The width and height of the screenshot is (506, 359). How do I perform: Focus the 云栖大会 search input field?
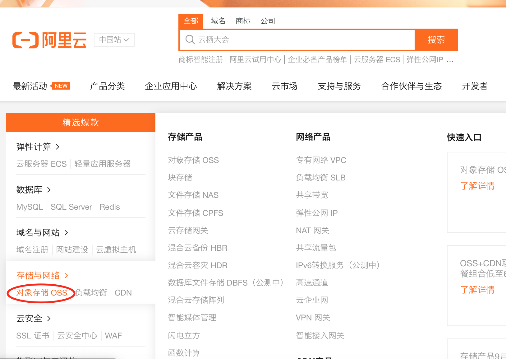[297, 40]
